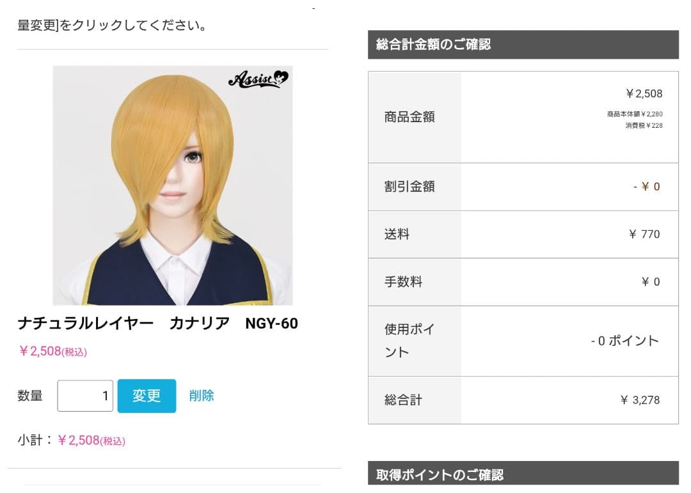Click product title ナチュラルレイヤー カナリア NGY-60
Image resolution: width=691 pixels, height=493 pixels.
click(x=158, y=324)
